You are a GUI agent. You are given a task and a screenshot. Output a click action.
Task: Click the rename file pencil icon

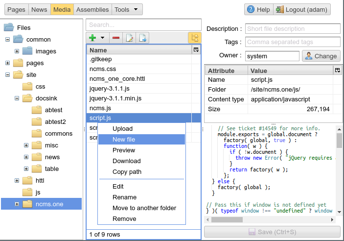point(130,38)
